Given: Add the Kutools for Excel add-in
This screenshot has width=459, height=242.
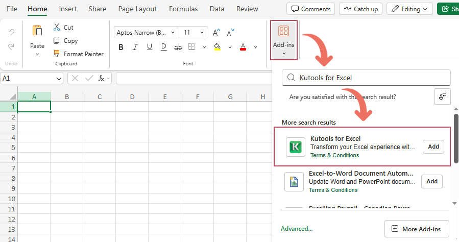Looking at the screenshot, I should [433, 147].
